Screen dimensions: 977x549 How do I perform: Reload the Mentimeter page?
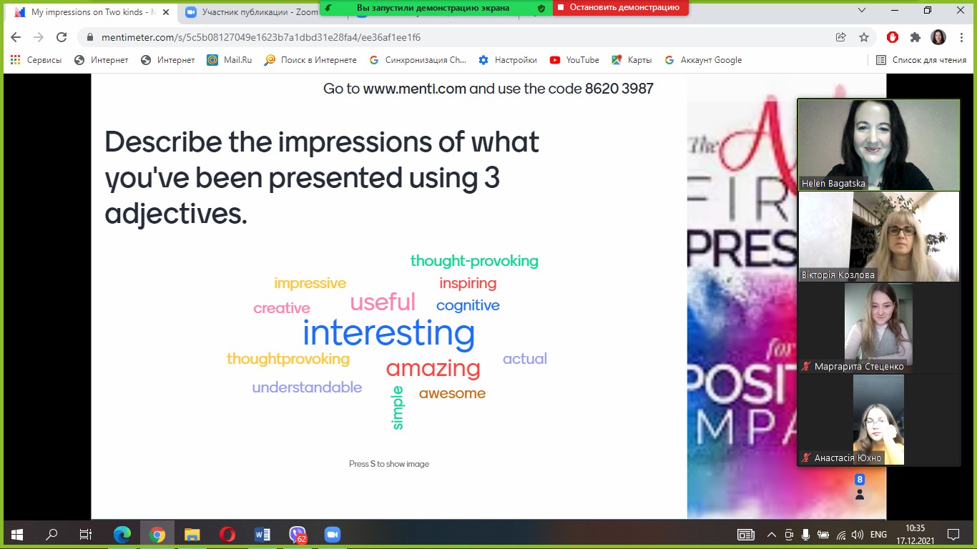(x=62, y=37)
